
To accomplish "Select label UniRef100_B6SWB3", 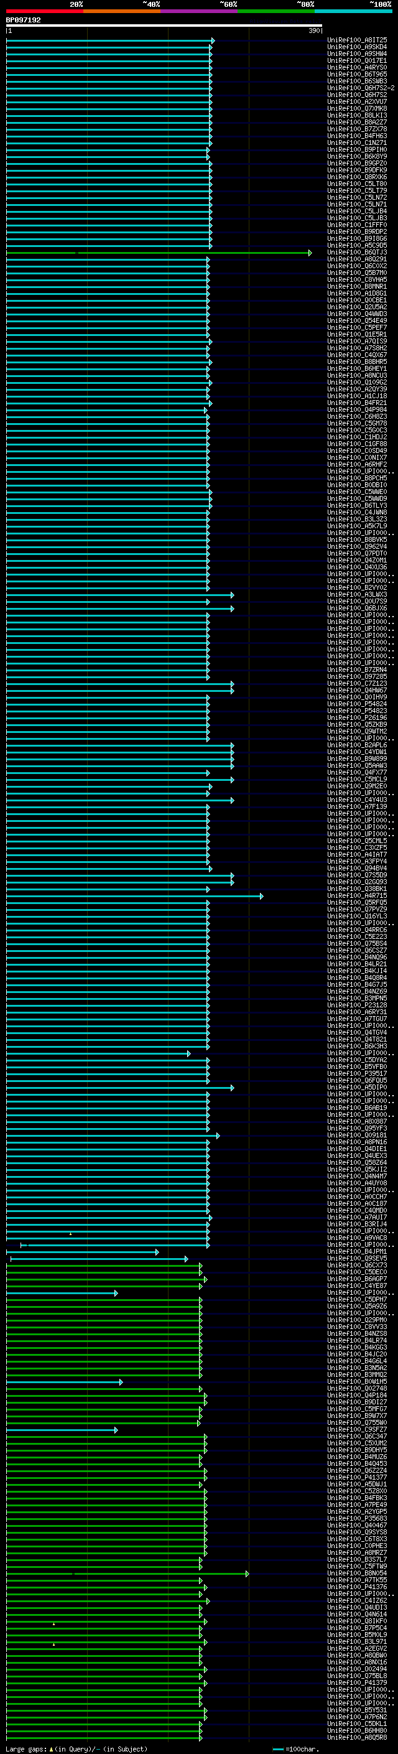I will (x=357, y=81).
